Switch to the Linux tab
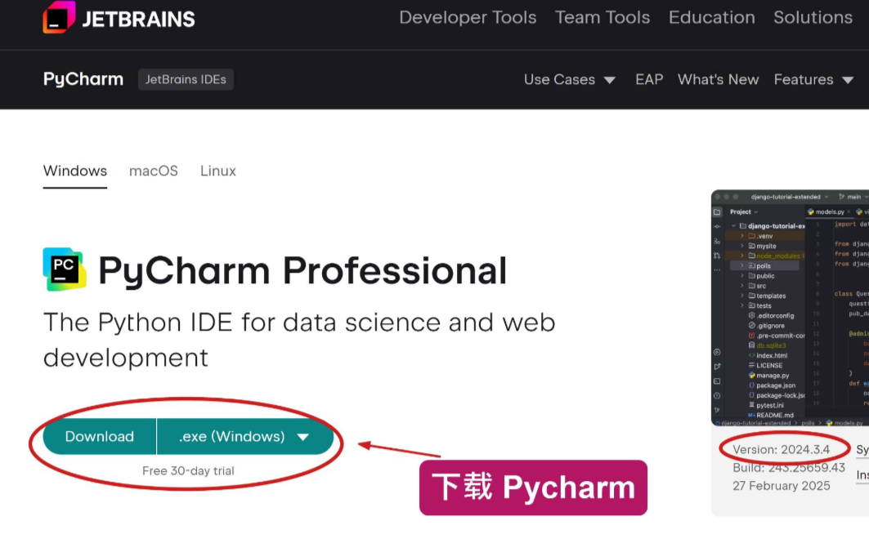Image resolution: width=869 pixels, height=552 pixels. (217, 171)
